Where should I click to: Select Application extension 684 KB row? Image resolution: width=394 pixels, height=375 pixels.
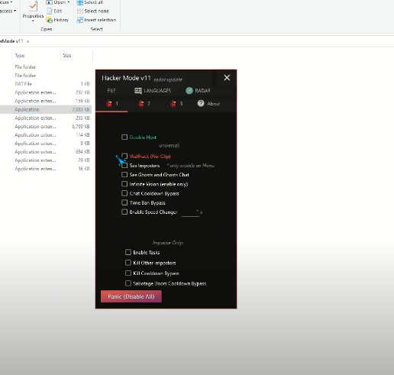[46, 152]
